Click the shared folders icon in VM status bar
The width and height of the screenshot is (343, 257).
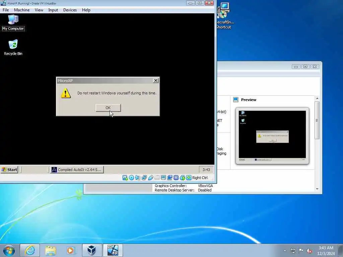coord(157,177)
